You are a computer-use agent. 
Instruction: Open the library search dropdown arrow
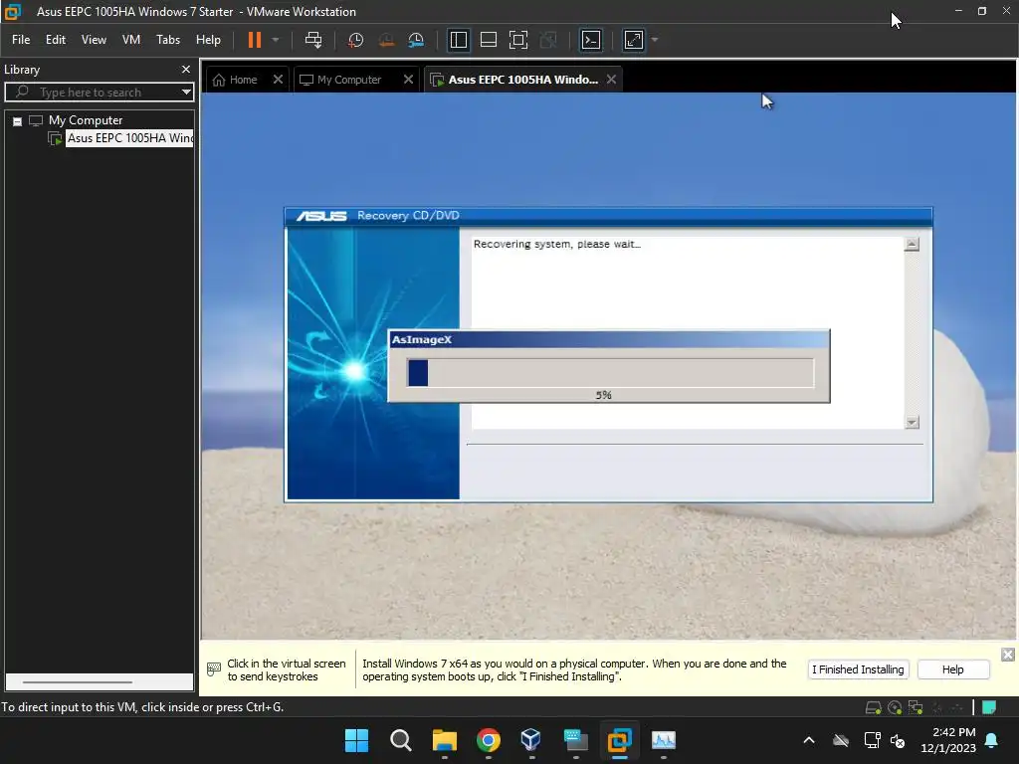[186, 93]
